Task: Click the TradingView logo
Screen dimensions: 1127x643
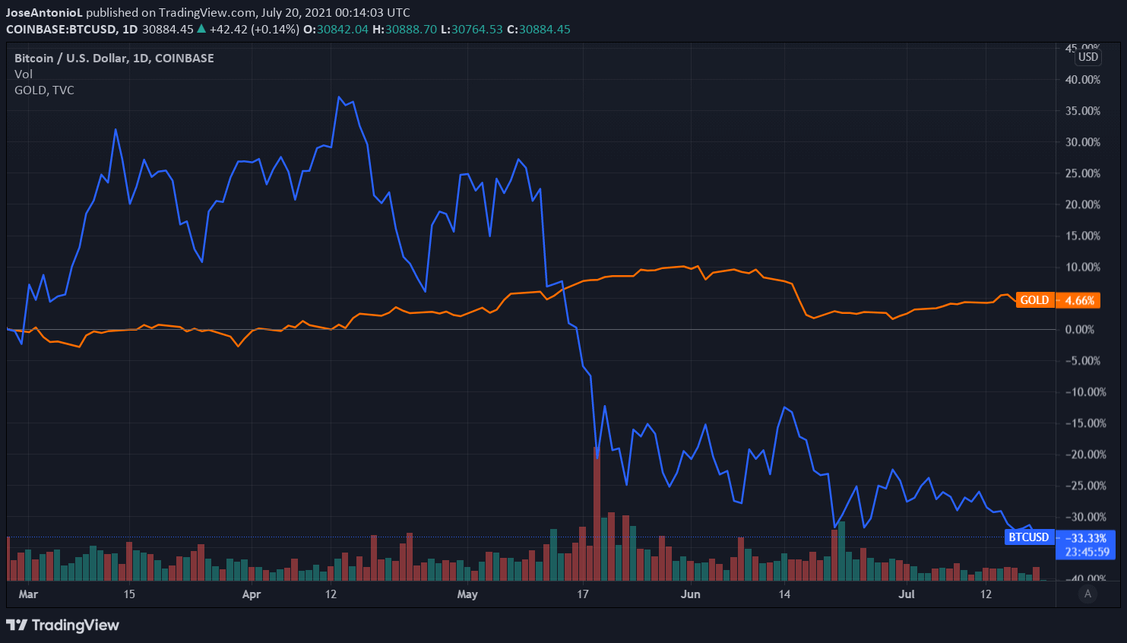Action: 62,625
